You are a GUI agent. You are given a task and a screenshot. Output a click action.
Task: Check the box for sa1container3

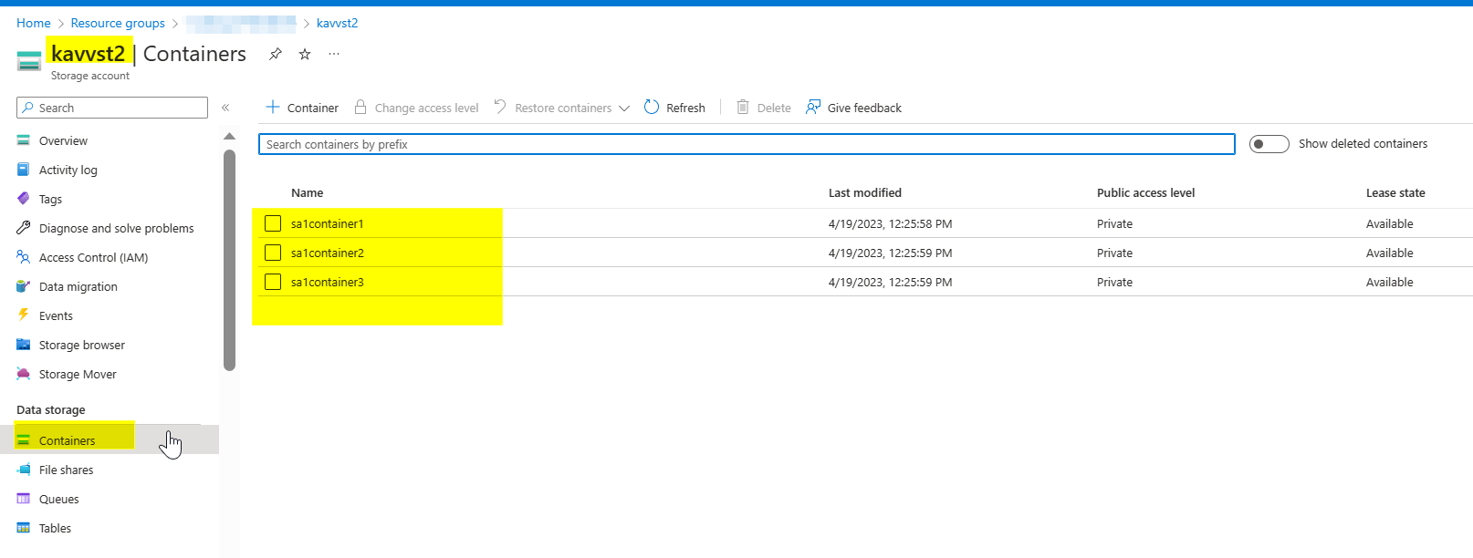[x=273, y=282]
